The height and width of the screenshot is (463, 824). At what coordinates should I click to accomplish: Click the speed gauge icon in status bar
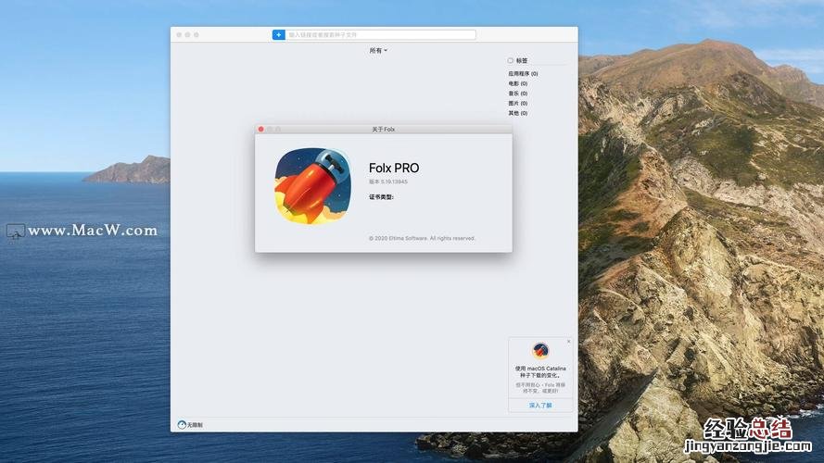[182, 425]
